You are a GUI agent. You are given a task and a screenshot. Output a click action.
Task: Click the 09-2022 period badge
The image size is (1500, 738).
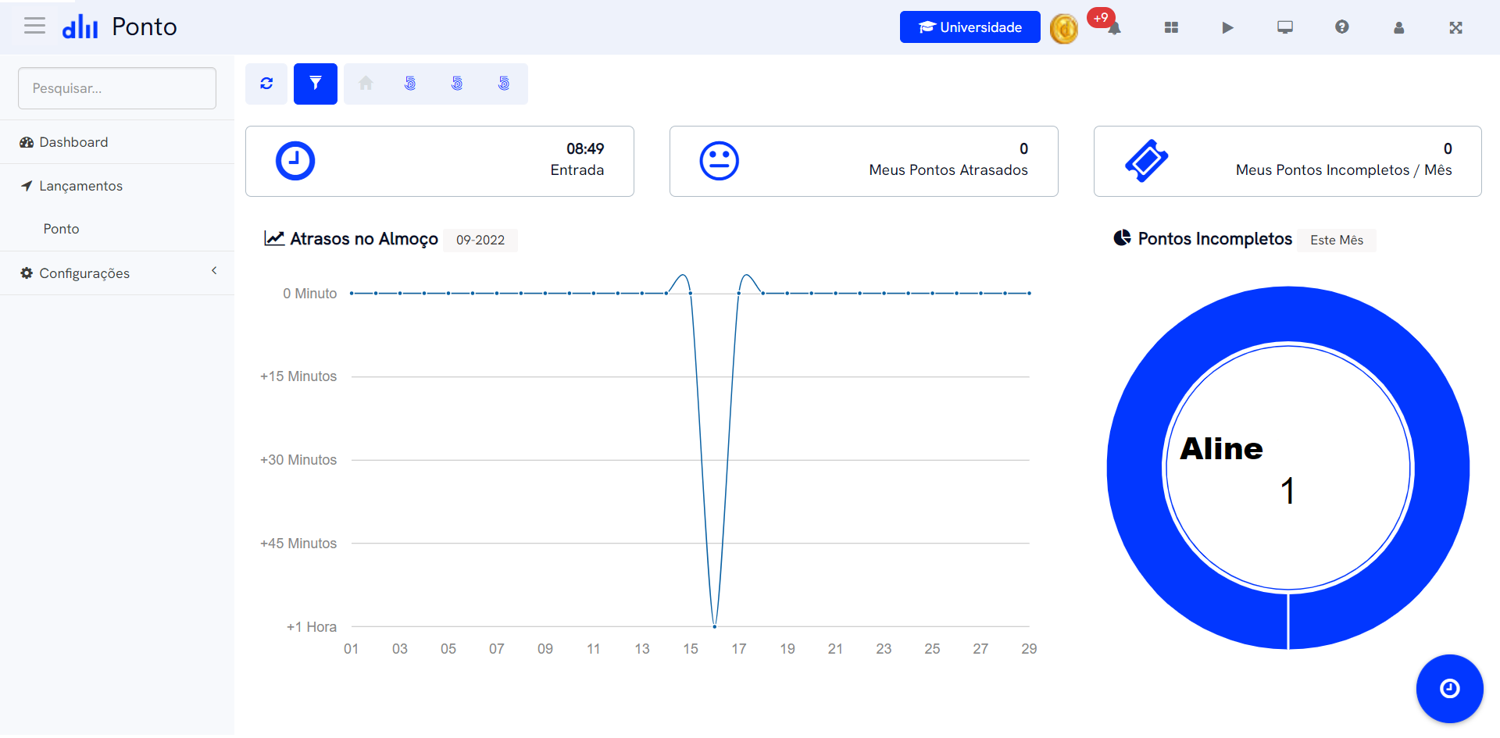pos(480,240)
